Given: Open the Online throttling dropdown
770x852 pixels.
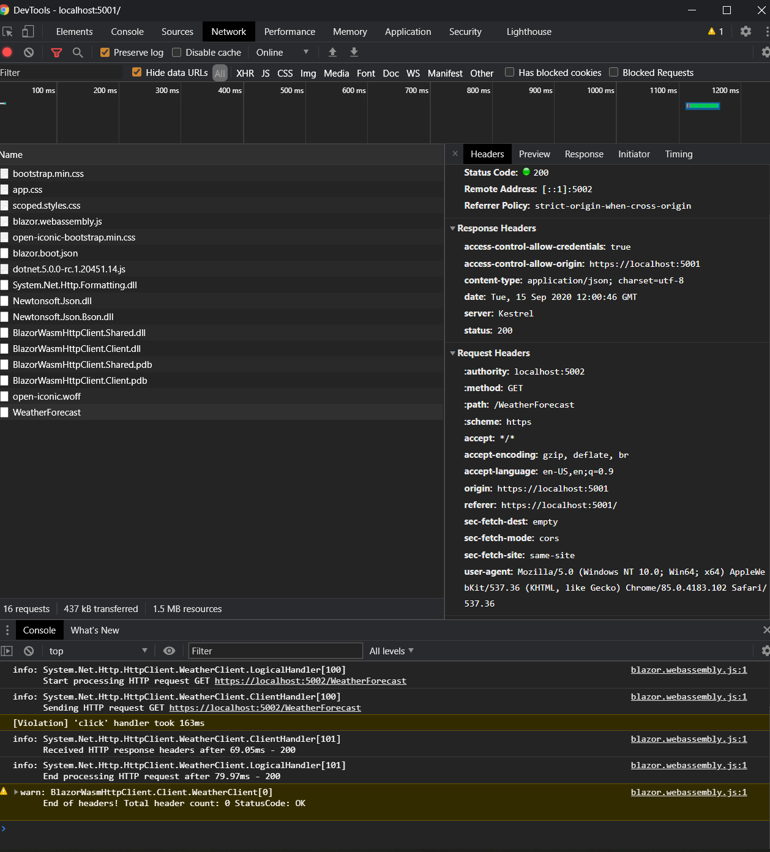Looking at the screenshot, I should click(282, 52).
